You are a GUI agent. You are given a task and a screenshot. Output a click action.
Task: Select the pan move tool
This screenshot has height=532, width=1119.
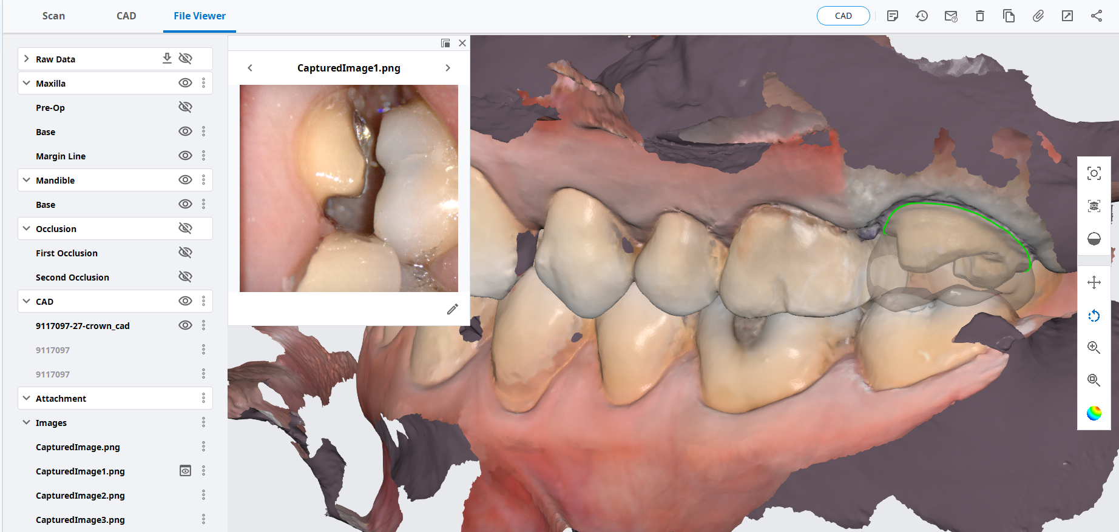click(x=1094, y=282)
